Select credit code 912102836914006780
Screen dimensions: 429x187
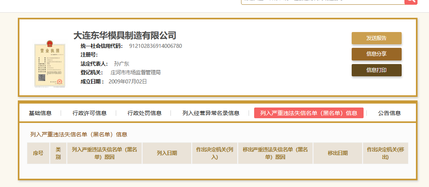point(155,46)
